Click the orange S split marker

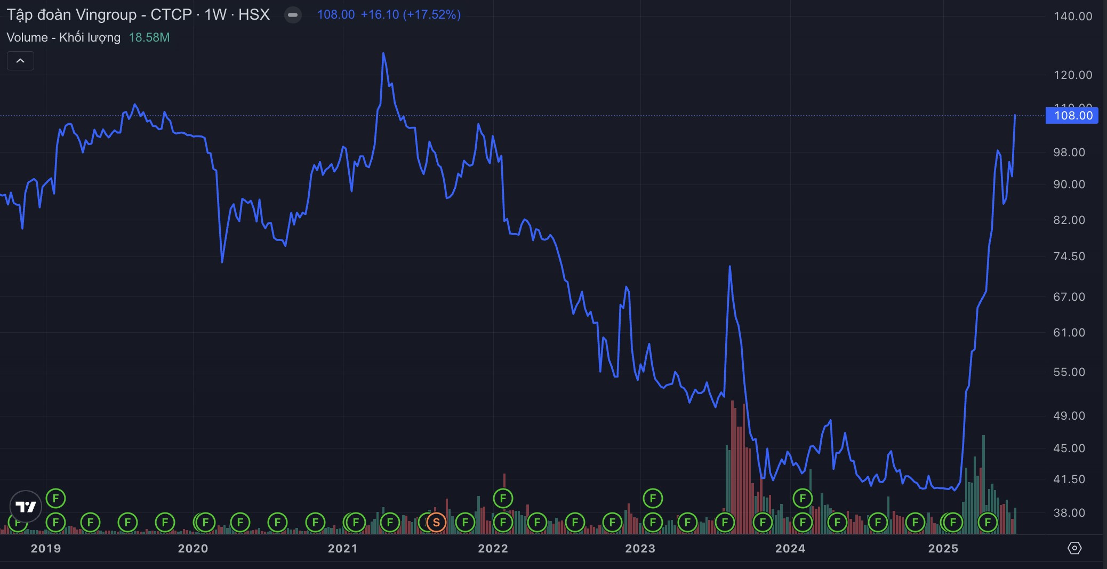pos(436,522)
